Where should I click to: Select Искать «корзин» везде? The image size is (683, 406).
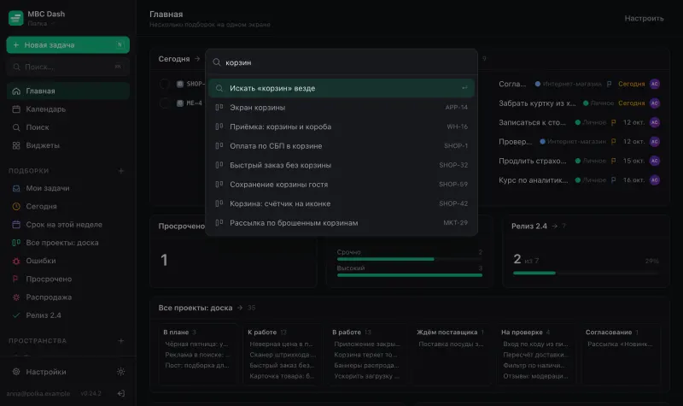(x=341, y=88)
